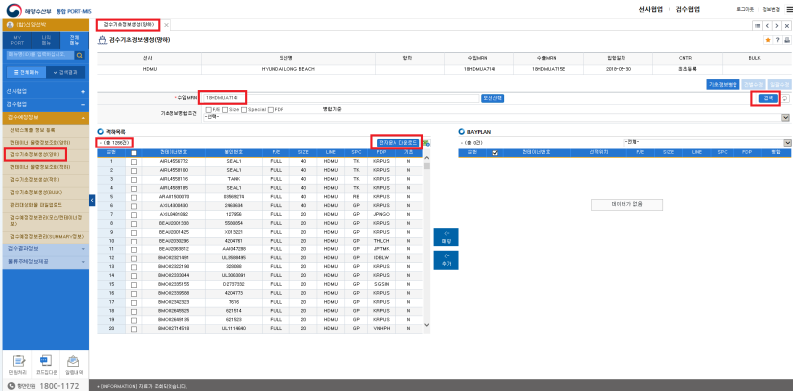
Task: Click the 전자문서 다운로드 button
Action: coord(398,143)
